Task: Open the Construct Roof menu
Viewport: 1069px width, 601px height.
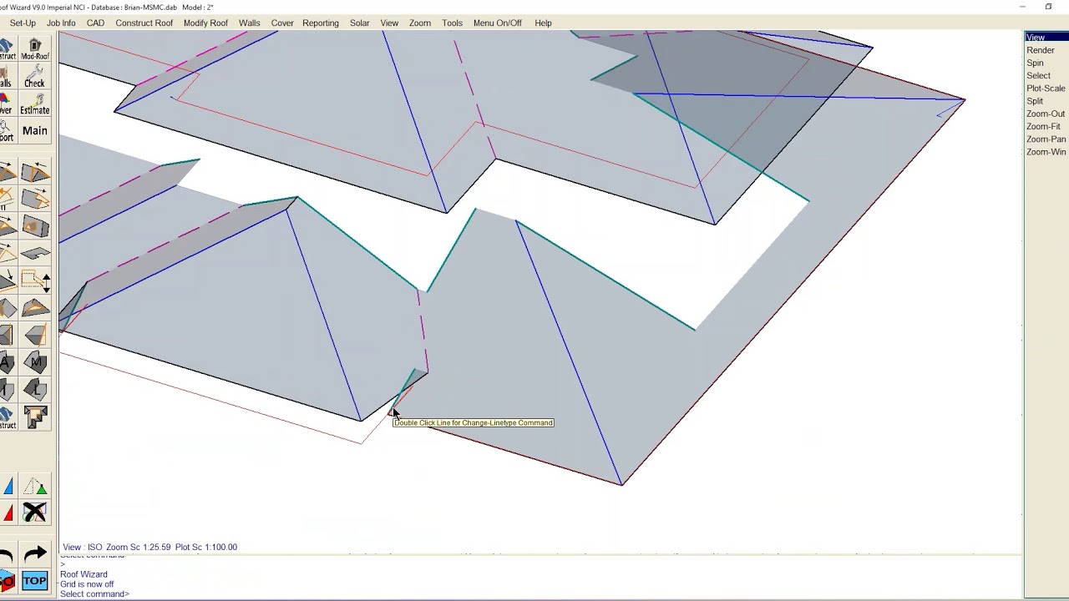Action: (144, 23)
